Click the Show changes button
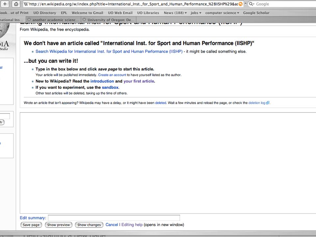316x237 pixels. [x=89, y=225]
